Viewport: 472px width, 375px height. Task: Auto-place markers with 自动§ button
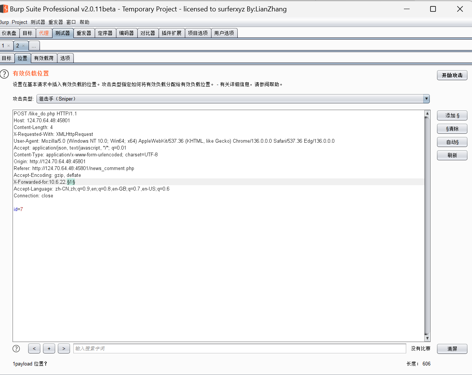coord(452,142)
